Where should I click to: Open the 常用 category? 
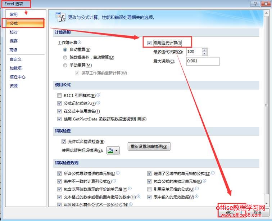point(14,14)
